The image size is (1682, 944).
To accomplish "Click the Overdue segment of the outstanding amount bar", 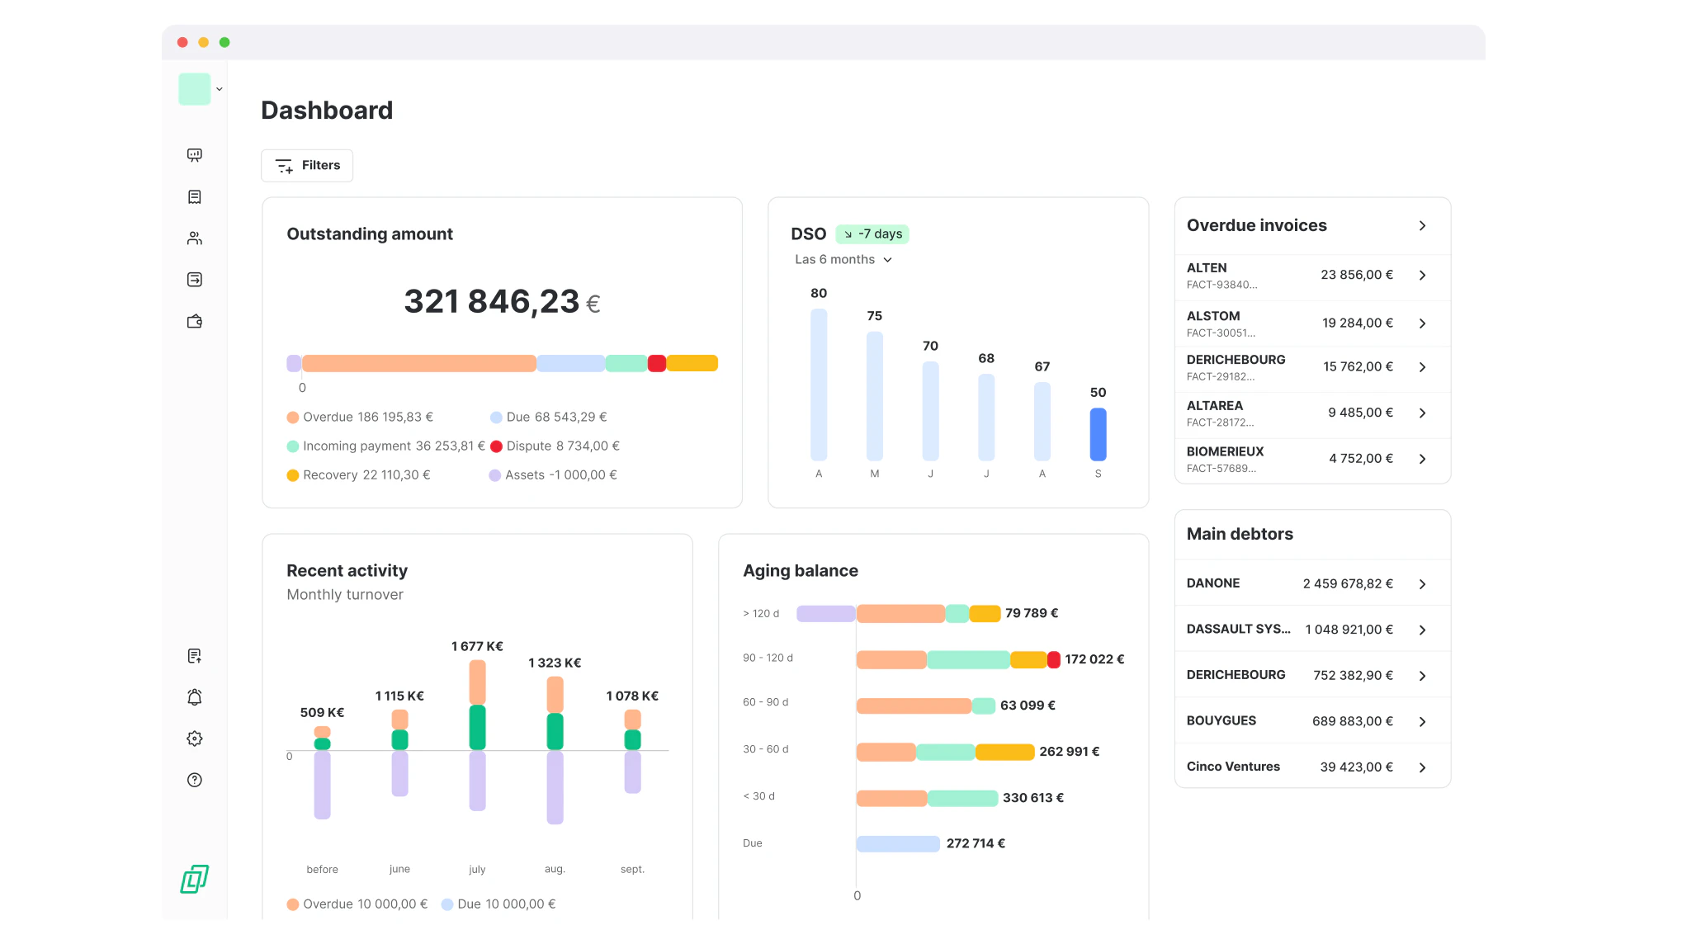I will tap(419, 363).
